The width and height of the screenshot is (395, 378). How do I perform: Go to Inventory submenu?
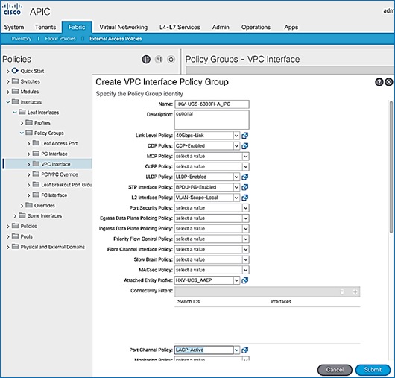point(22,39)
